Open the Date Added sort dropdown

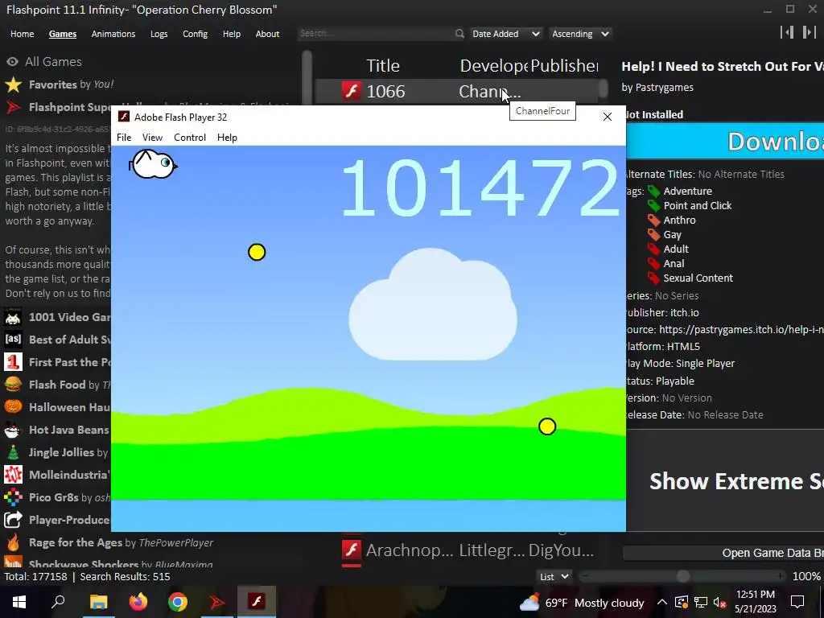click(x=505, y=34)
